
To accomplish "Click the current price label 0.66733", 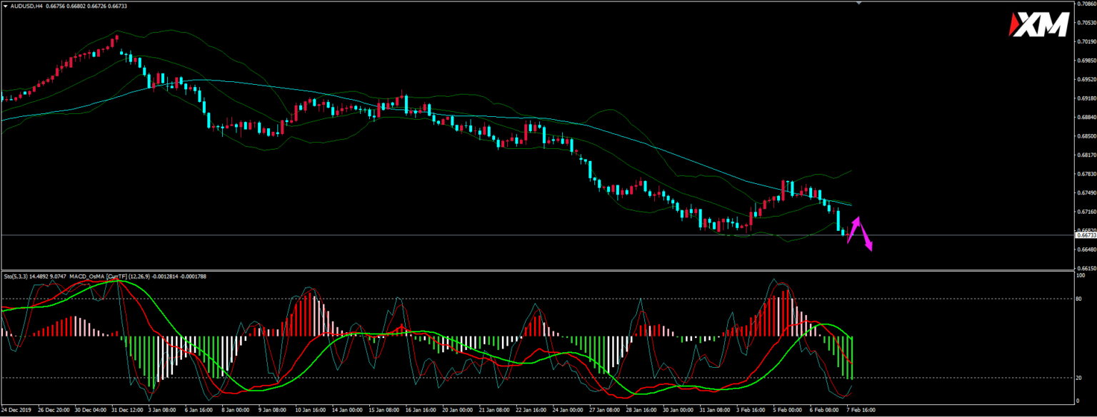I will point(1085,235).
